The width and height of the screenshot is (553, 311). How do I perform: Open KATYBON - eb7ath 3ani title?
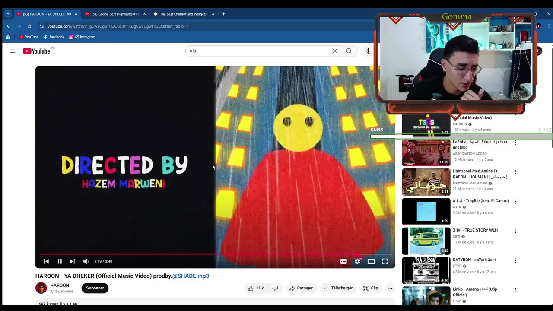click(x=474, y=260)
